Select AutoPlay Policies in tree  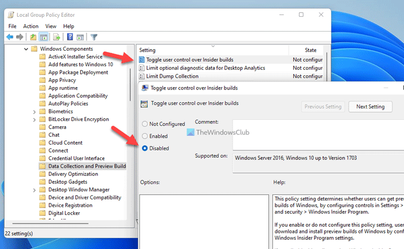click(68, 103)
